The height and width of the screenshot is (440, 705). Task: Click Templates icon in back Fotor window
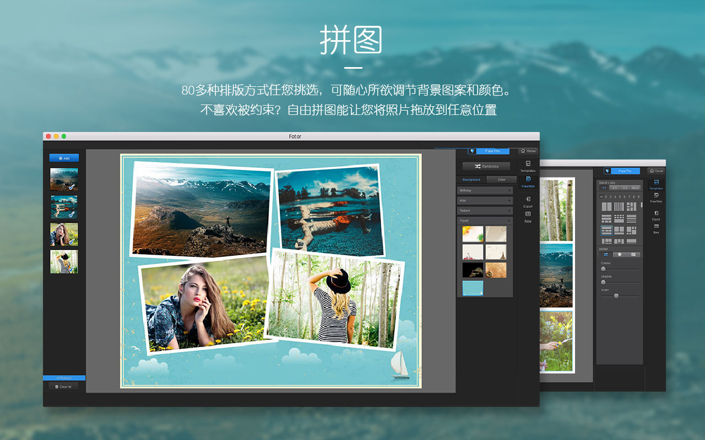pos(657,184)
